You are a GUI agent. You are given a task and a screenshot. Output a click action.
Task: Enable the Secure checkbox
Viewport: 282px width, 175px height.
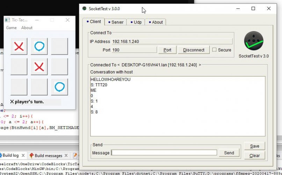215,50
